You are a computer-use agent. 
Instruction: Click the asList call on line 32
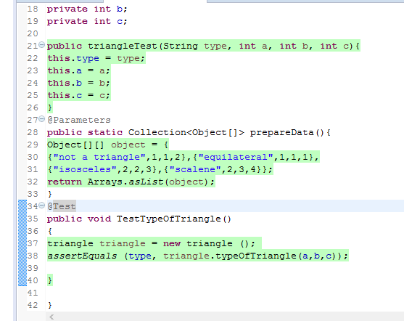[x=146, y=182]
